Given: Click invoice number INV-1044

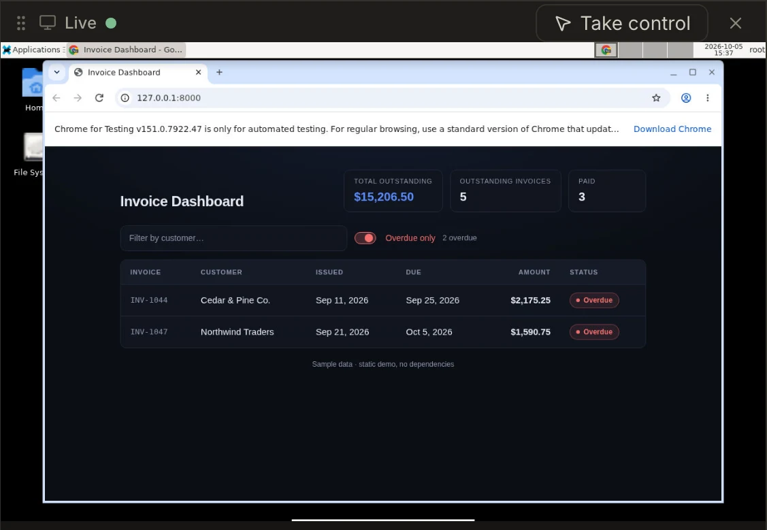Looking at the screenshot, I should click(148, 300).
